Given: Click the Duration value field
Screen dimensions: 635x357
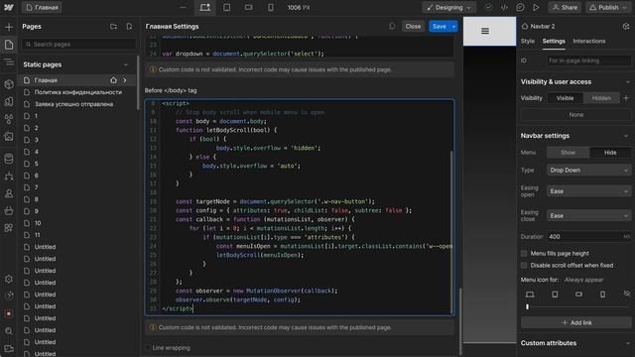Looking at the screenshot, I should [588, 237].
